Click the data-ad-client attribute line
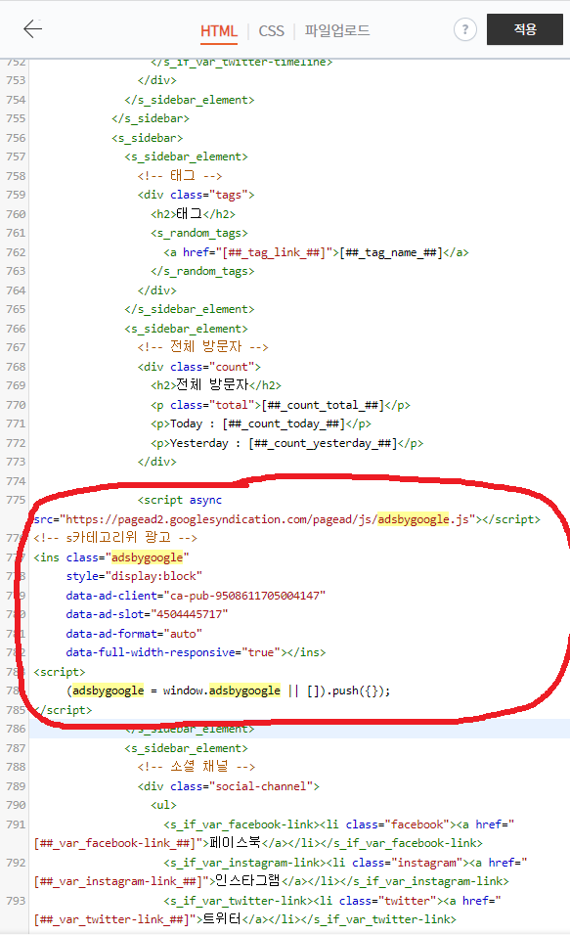This screenshot has width=570, height=935. [196, 596]
